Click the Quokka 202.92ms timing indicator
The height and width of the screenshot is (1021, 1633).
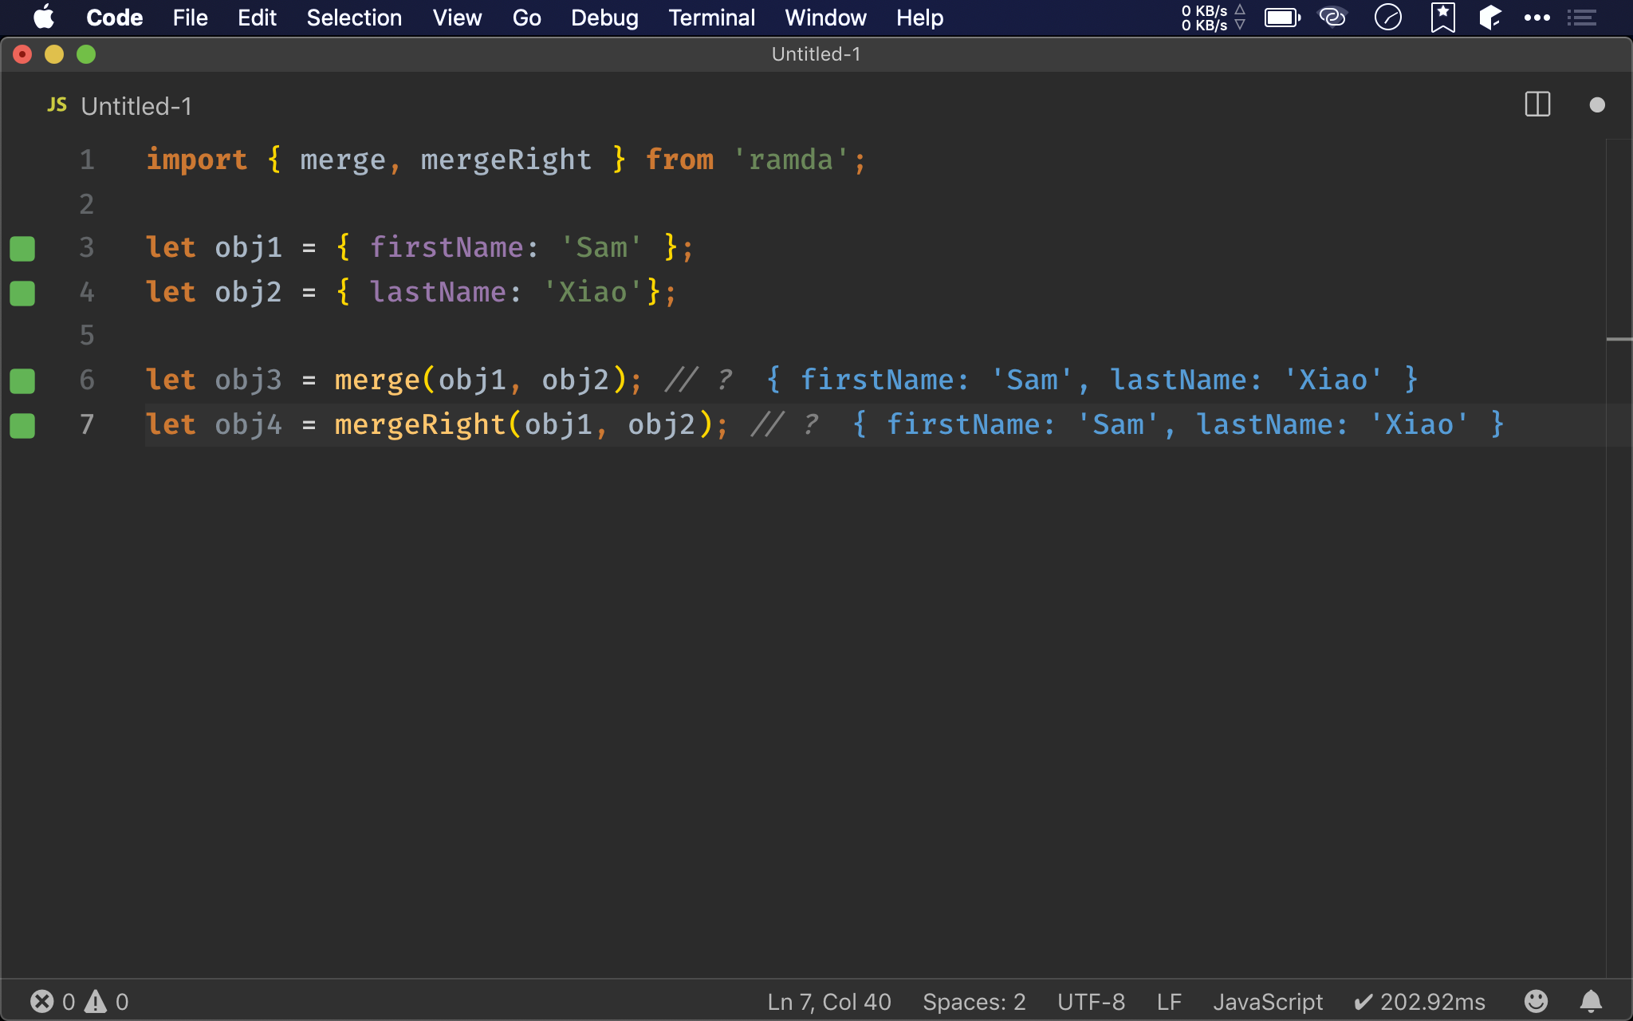pos(1420,1001)
